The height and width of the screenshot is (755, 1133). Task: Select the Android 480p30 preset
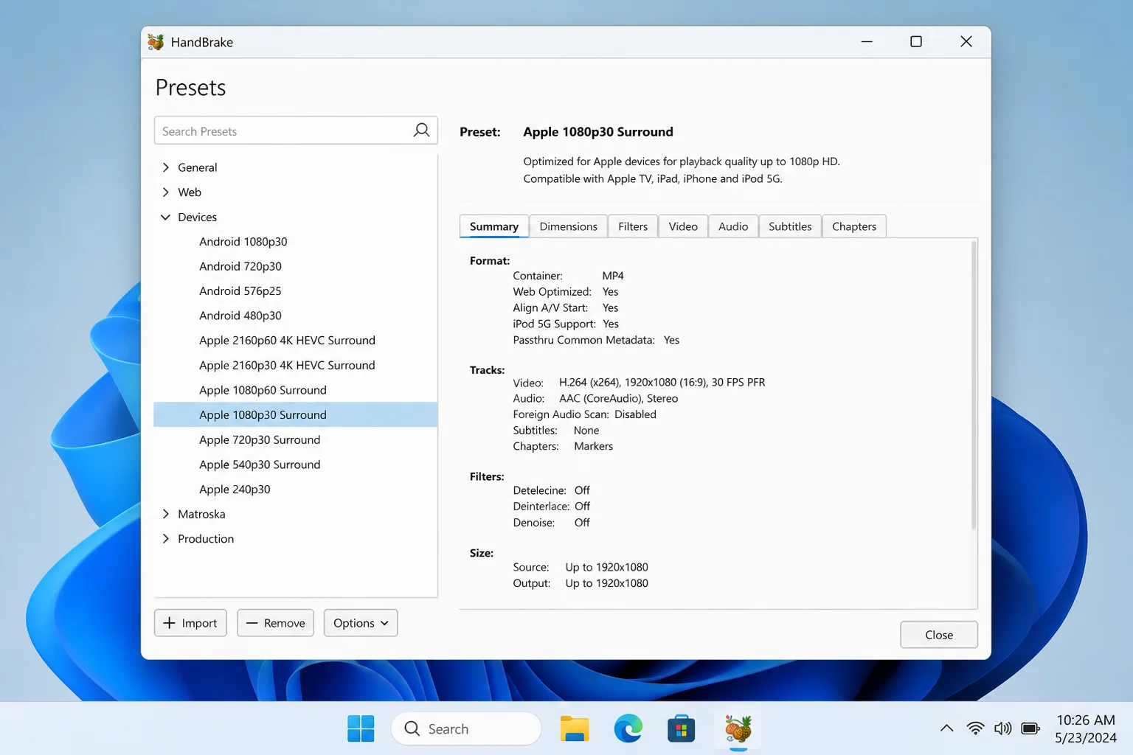[240, 316]
